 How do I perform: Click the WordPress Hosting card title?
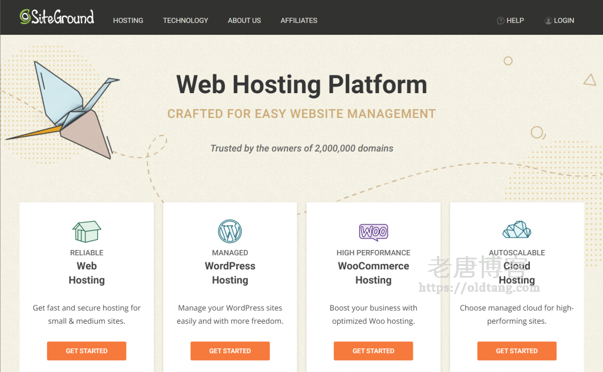point(230,273)
